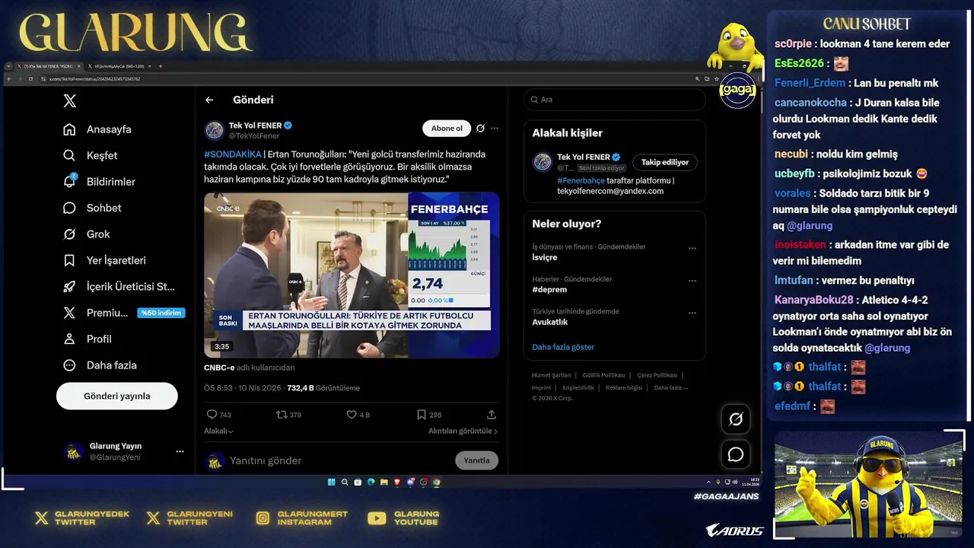The width and height of the screenshot is (974, 548).
Task: Open Profil person icon
Action: click(x=69, y=339)
